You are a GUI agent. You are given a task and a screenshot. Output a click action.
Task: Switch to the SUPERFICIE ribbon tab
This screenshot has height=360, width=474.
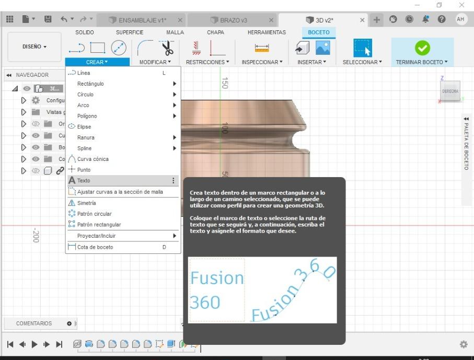[x=130, y=32]
